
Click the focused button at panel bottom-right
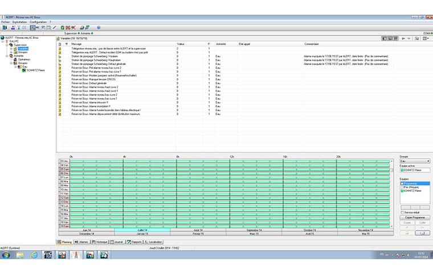point(423,233)
